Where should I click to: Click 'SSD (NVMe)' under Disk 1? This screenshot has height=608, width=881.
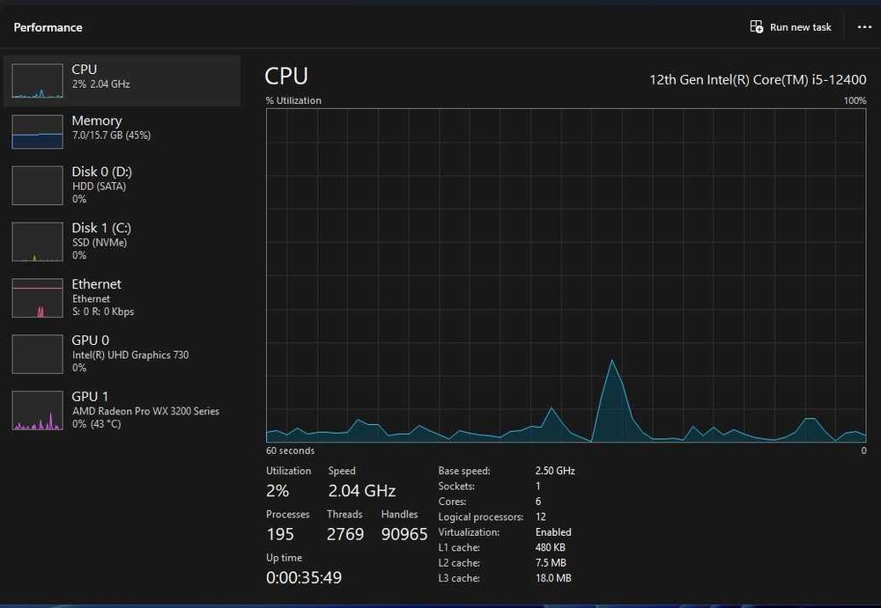(x=100, y=243)
